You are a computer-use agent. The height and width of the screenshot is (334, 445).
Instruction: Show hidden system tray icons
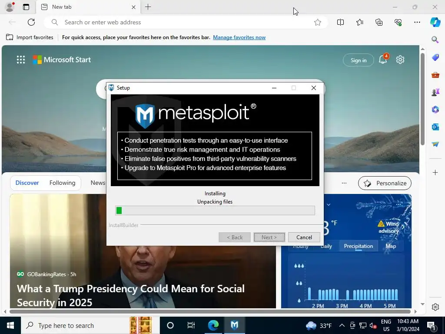click(x=342, y=325)
